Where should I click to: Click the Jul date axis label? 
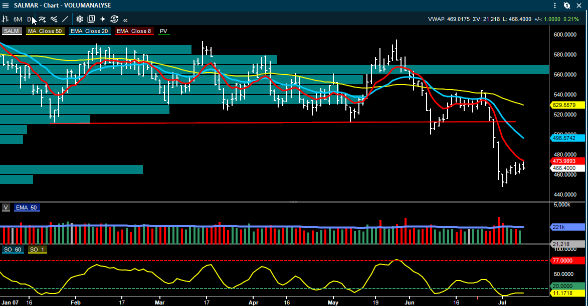[x=502, y=302]
